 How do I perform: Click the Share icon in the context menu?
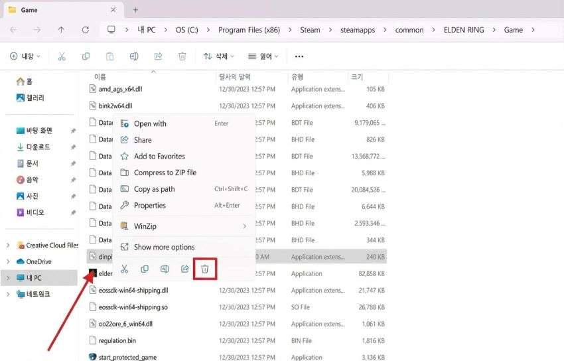(185, 269)
